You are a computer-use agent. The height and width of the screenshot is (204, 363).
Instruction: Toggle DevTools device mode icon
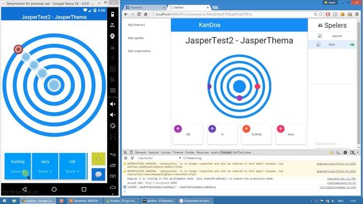click(131, 152)
